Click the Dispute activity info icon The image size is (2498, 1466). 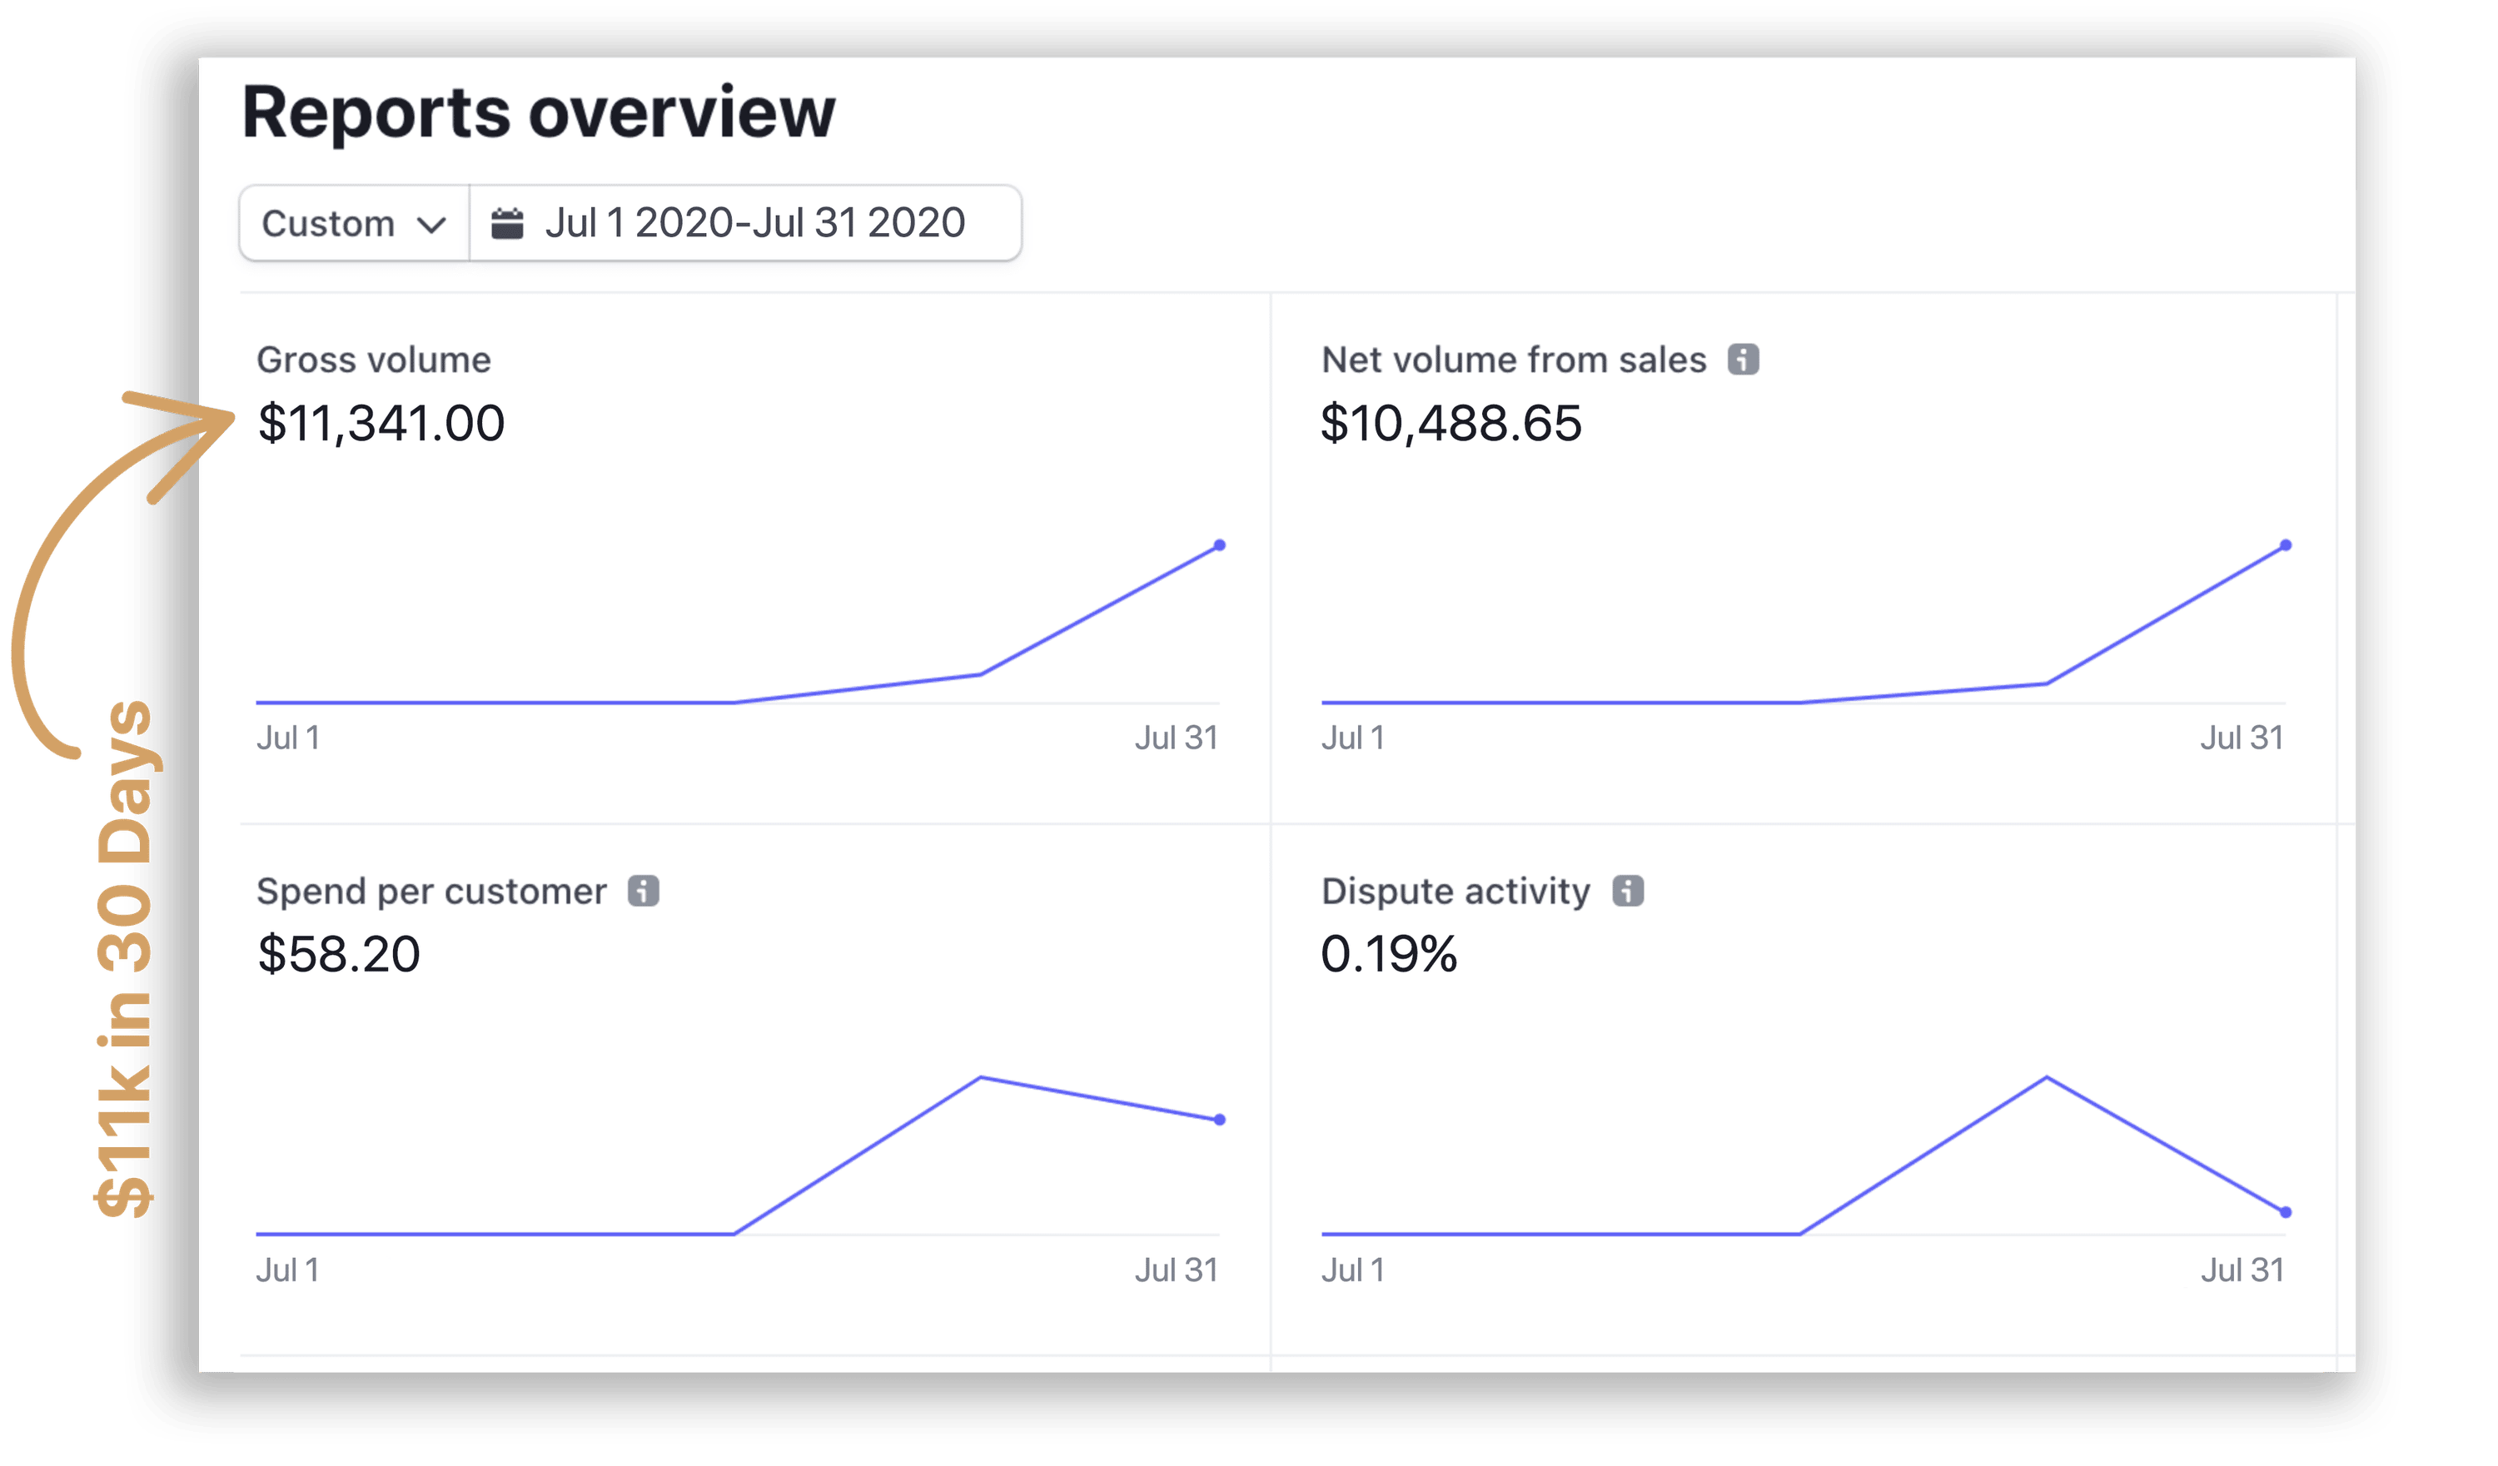tap(1628, 891)
